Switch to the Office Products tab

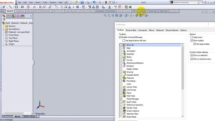coord(139,11)
